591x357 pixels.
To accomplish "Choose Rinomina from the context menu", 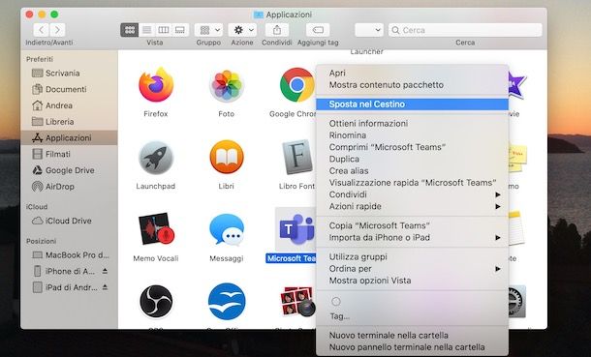I will 413,135.
